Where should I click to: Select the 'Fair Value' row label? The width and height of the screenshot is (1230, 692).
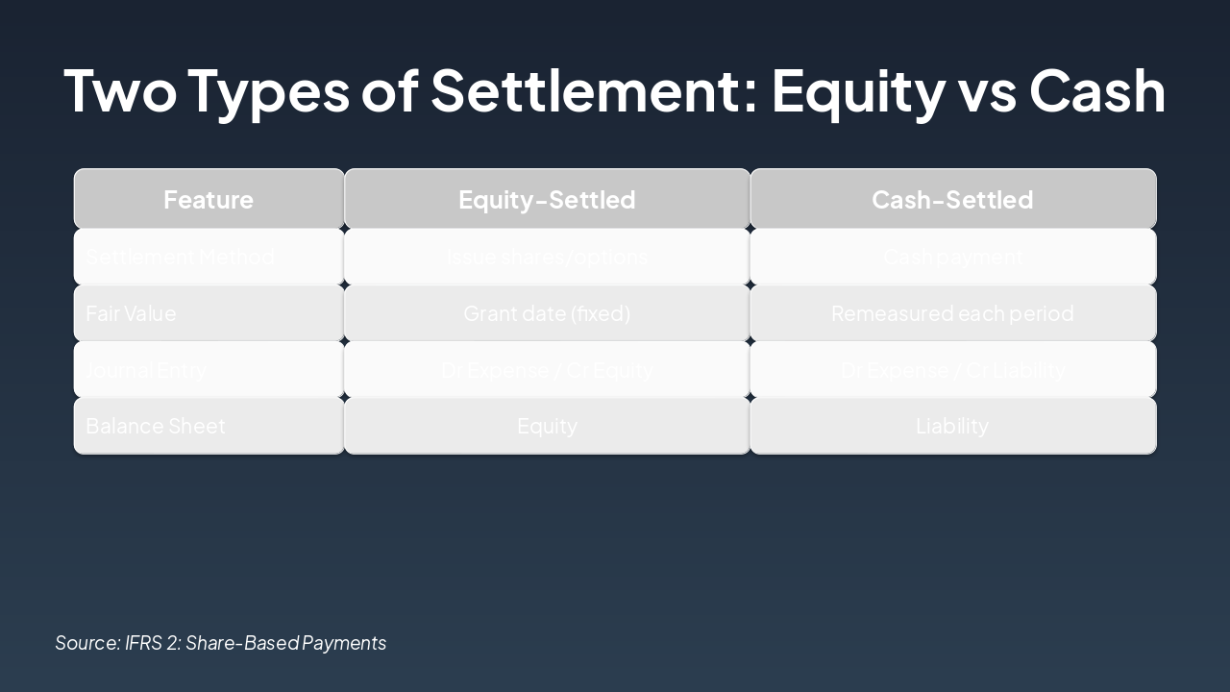click(x=131, y=313)
